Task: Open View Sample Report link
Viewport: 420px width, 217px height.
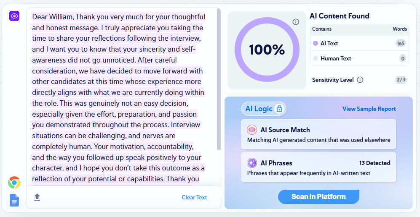Action: tap(369, 109)
